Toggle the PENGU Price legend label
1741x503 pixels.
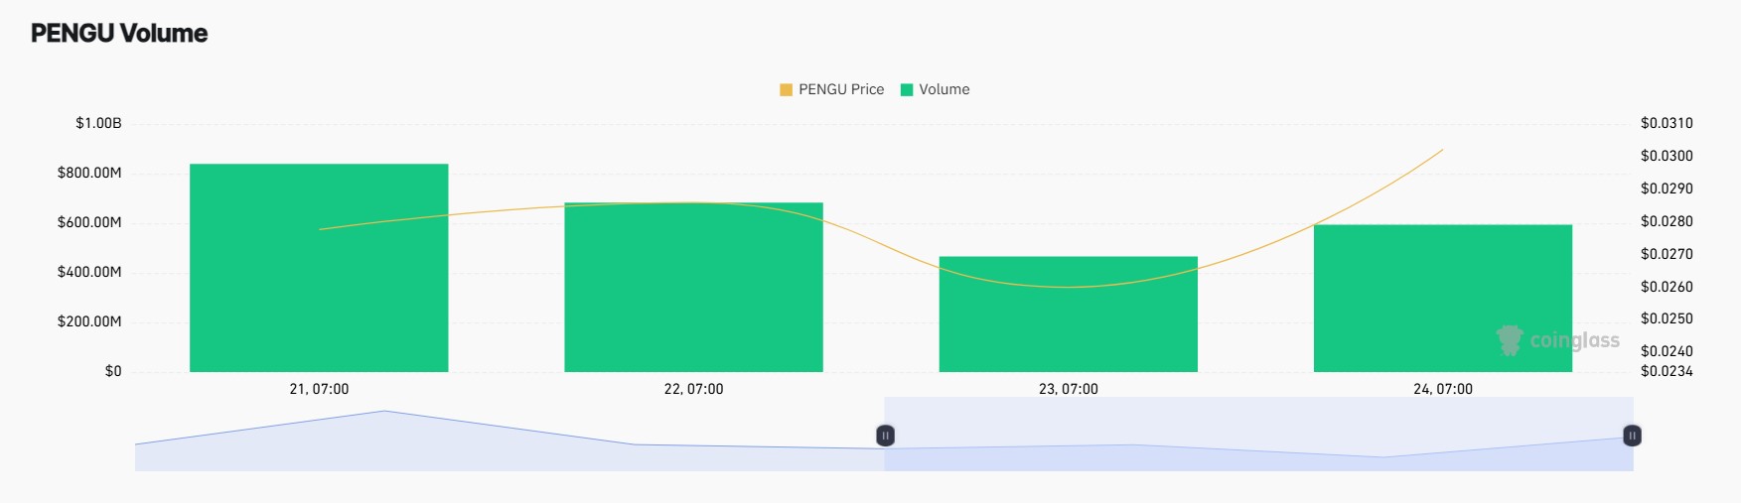pos(841,89)
